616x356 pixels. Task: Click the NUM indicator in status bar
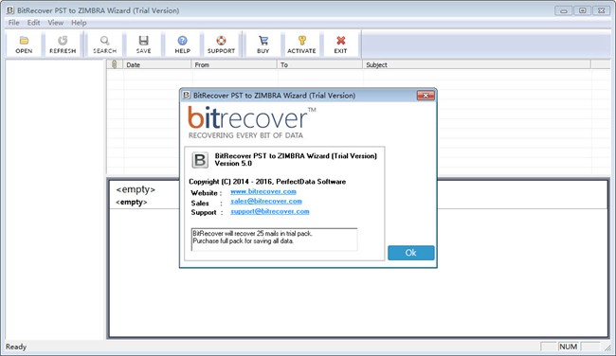coord(568,347)
